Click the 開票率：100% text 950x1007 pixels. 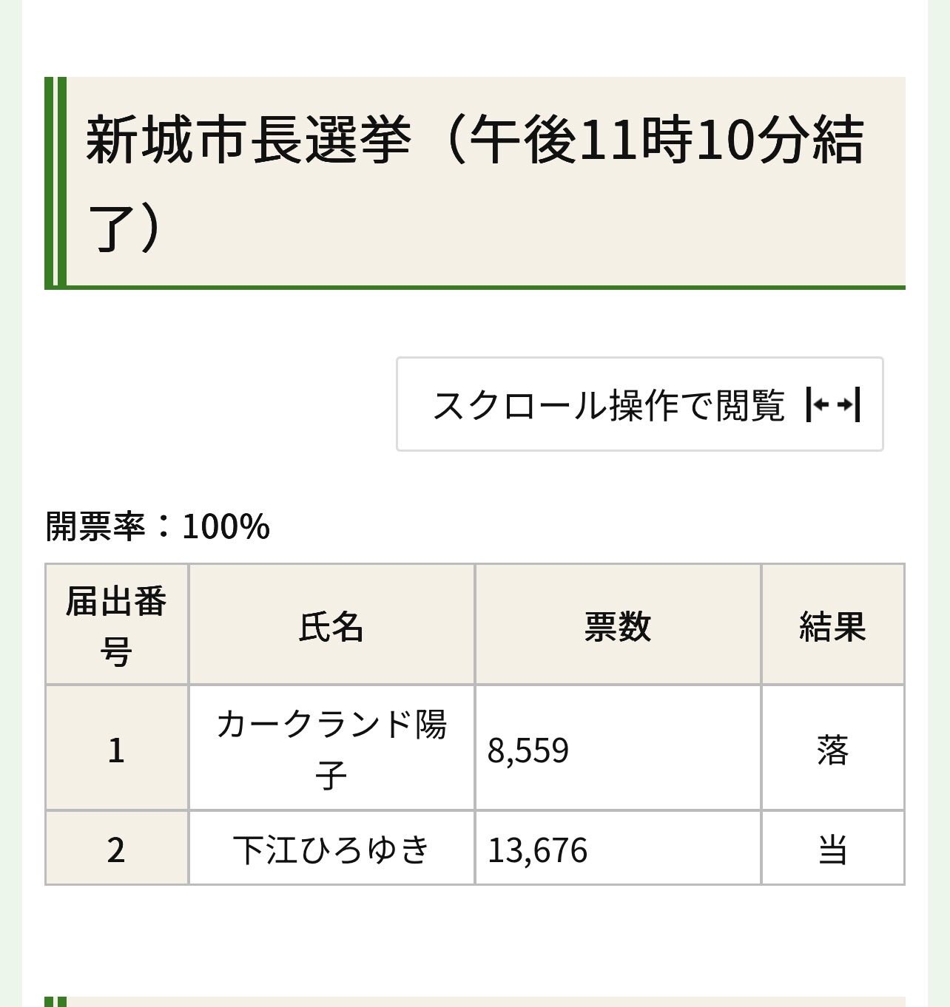point(158,526)
